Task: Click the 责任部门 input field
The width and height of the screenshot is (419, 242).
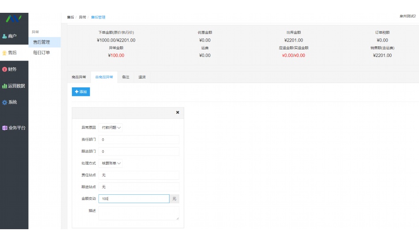Action: pos(139,140)
